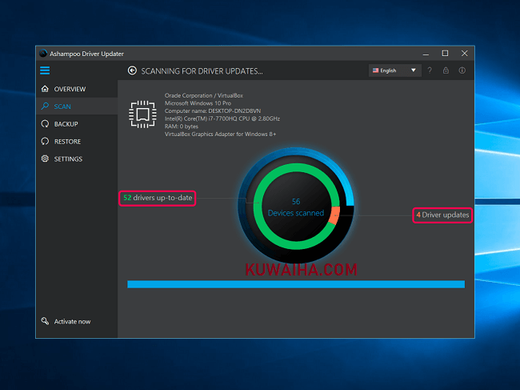Minimize the Ashampoo Driver Updater window
The image size is (520, 390).
click(x=426, y=54)
